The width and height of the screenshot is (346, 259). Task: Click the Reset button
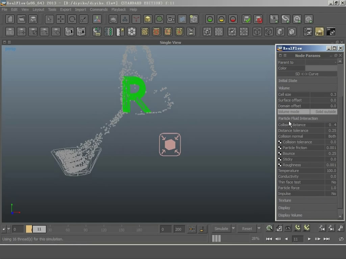coord(247,229)
